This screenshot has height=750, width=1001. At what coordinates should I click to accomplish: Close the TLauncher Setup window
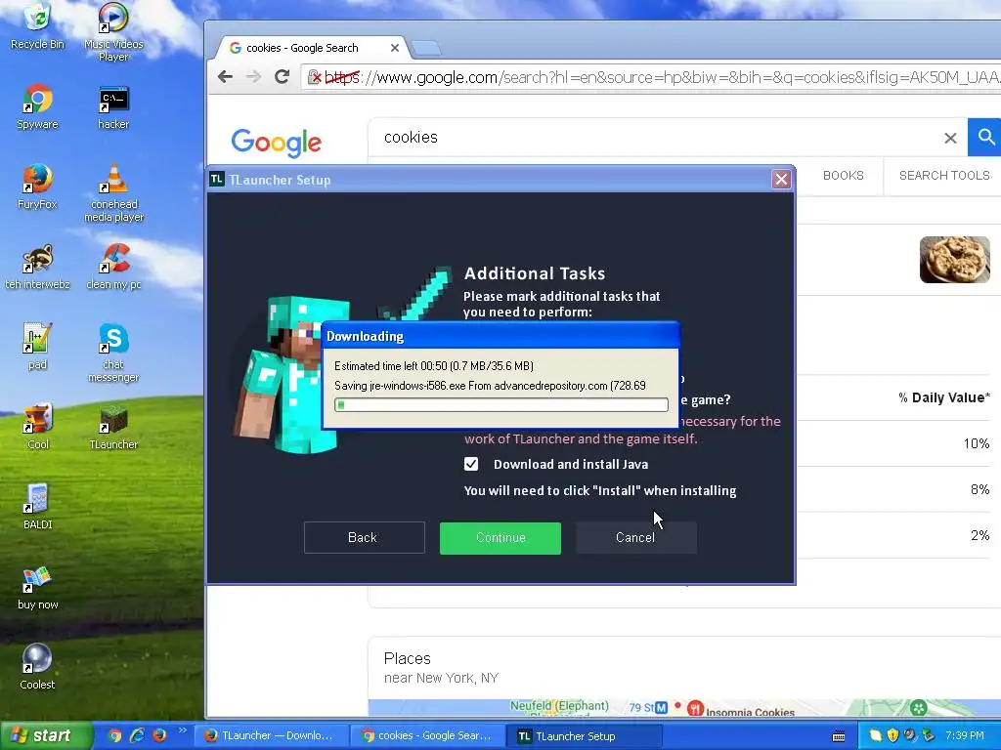click(x=781, y=180)
